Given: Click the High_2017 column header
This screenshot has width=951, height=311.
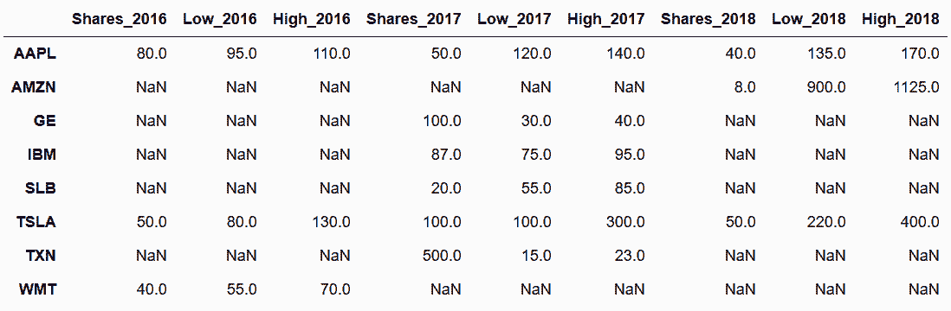Looking at the screenshot, I should tap(606, 19).
